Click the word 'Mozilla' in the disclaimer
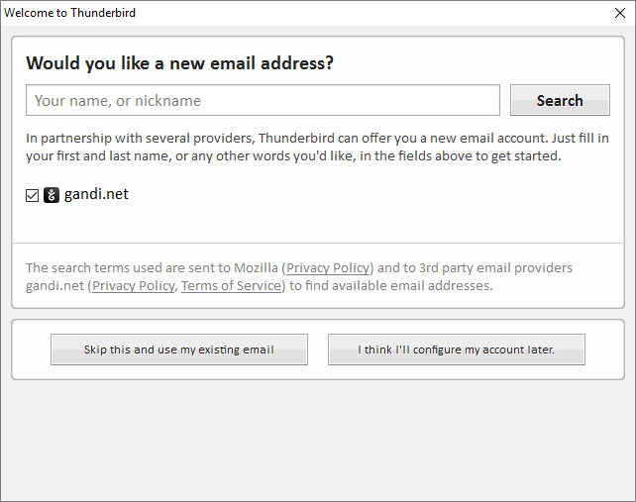Screen dimensions: 636x502 point(254,267)
